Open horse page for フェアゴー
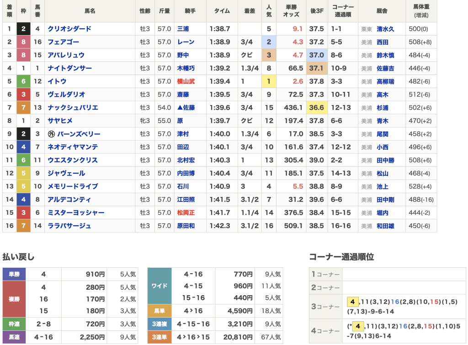The height and width of the screenshot is (345, 468). click(x=63, y=42)
